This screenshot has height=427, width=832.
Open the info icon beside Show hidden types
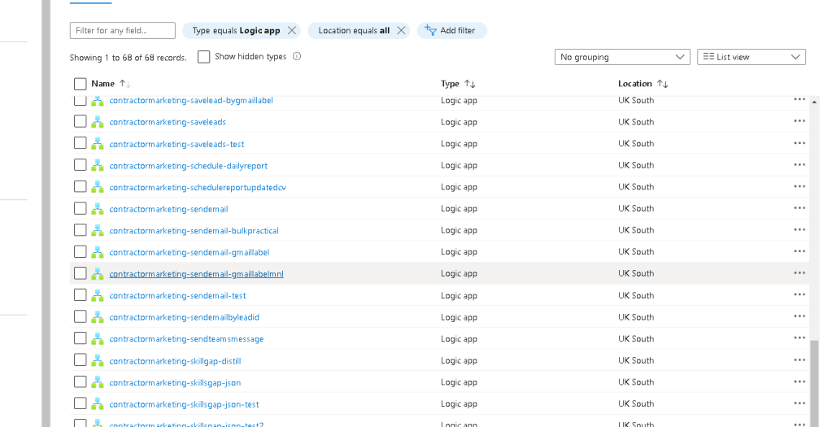tap(297, 56)
